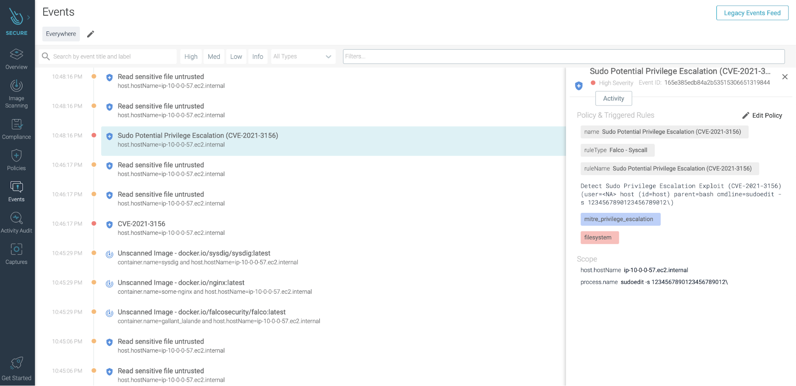The height and width of the screenshot is (386, 796).
Task: Click the 10:46:17 PM timestamp of CVE-2021-3156
Action: point(67,224)
